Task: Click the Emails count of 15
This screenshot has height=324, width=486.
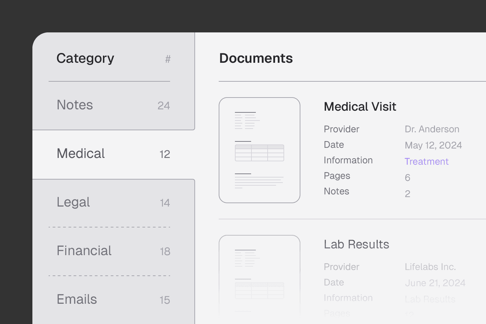Action: (165, 300)
